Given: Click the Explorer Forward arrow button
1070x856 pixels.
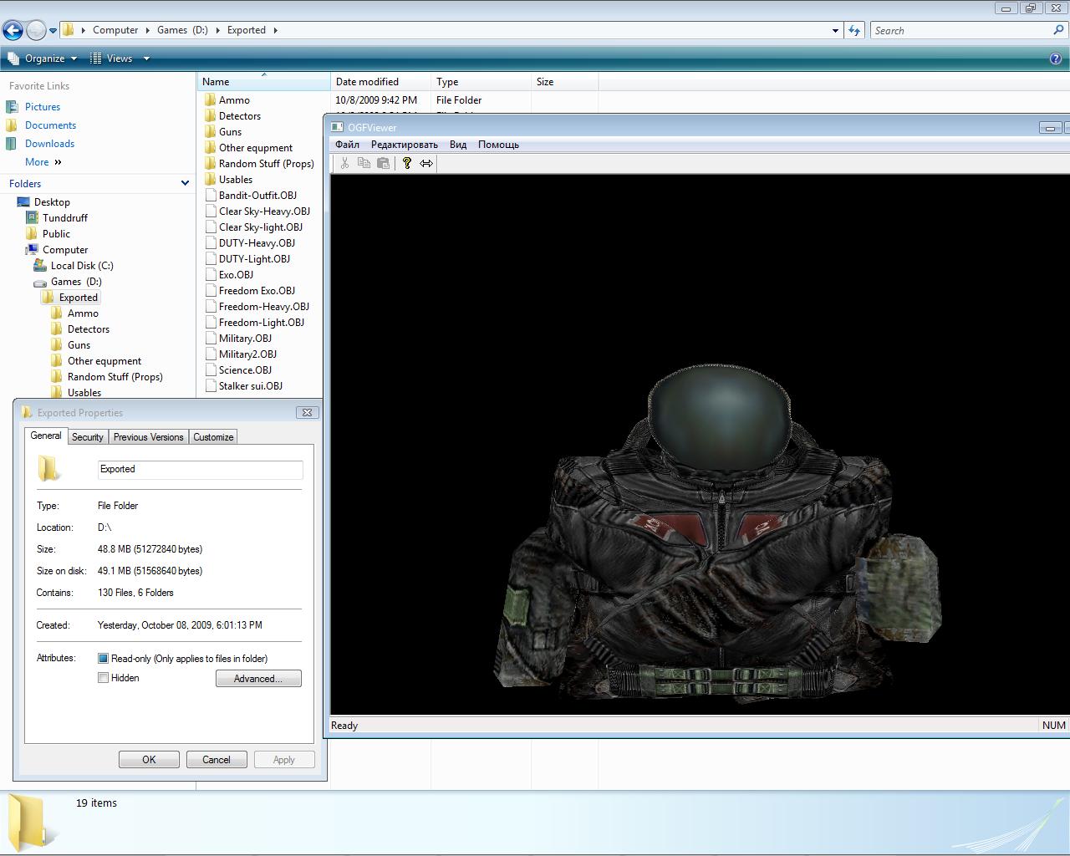Looking at the screenshot, I should pyautogui.click(x=36, y=30).
